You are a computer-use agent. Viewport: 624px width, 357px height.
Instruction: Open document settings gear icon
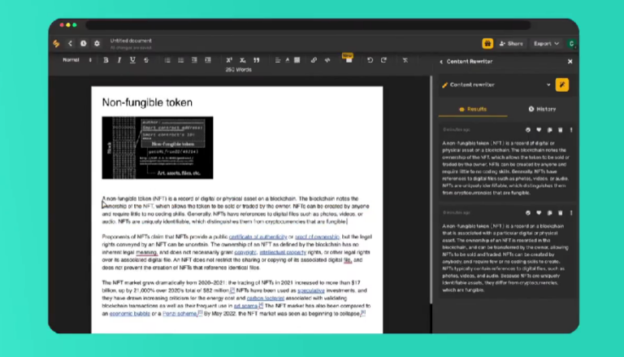tap(97, 43)
